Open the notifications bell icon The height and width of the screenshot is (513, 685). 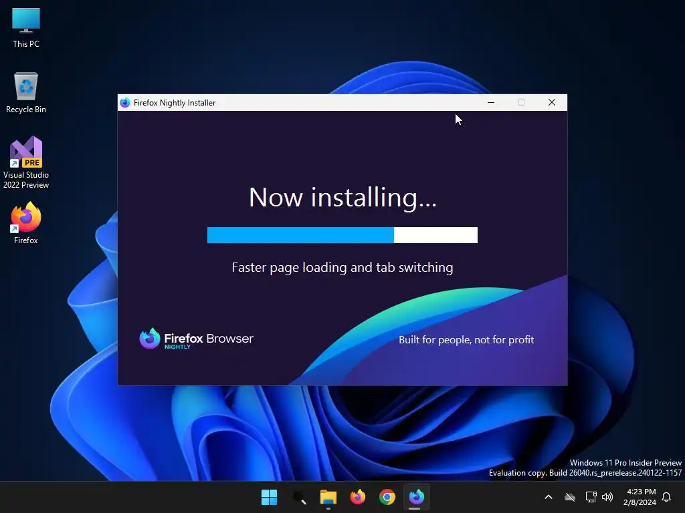pyautogui.click(x=666, y=497)
